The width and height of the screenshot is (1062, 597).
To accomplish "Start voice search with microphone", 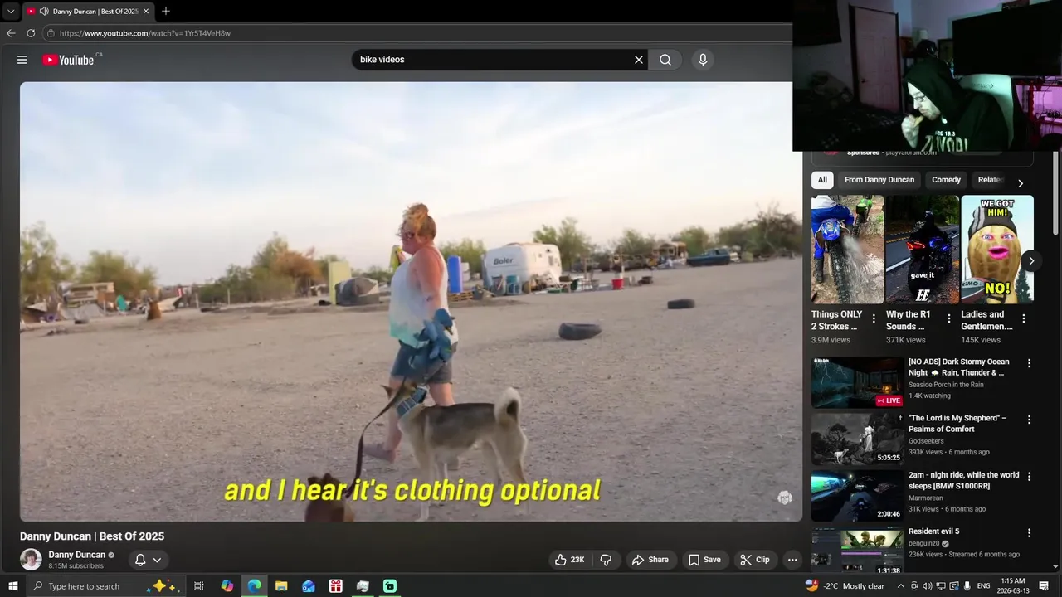I will pyautogui.click(x=703, y=60).
